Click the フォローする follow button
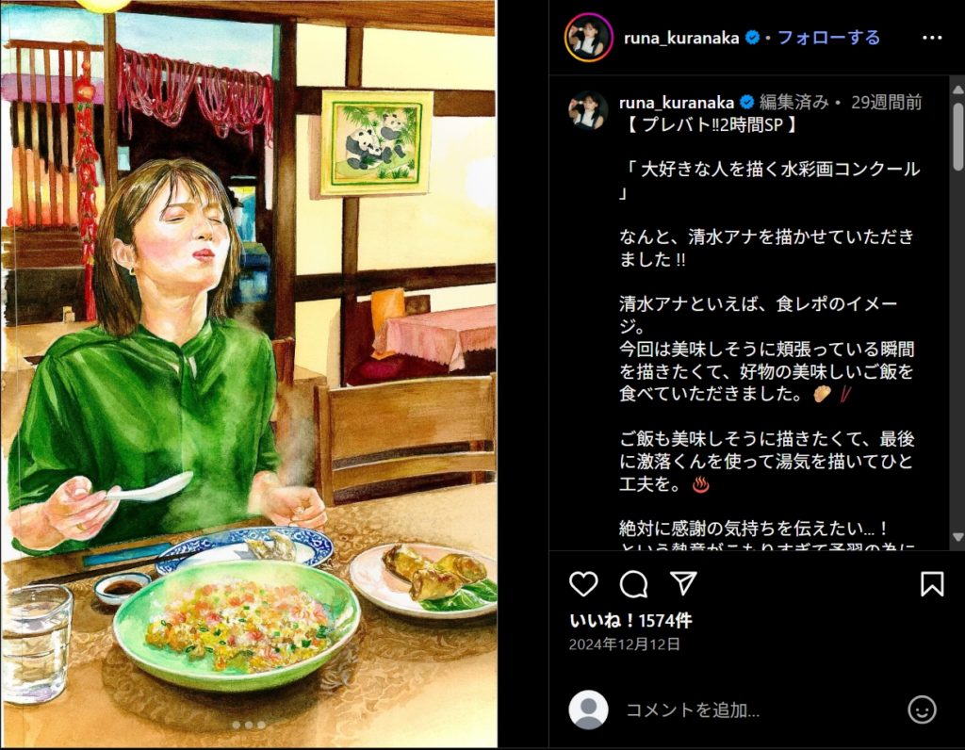The image size is (965, 750). point(829,38)
